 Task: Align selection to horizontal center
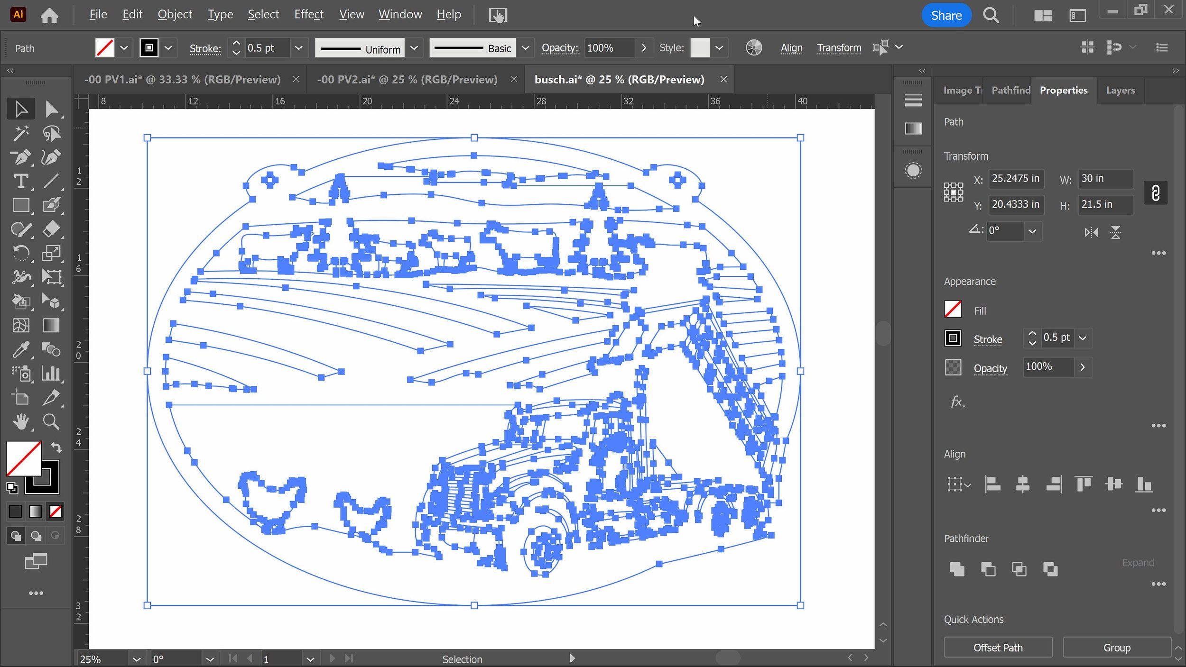pos(1022,484)
